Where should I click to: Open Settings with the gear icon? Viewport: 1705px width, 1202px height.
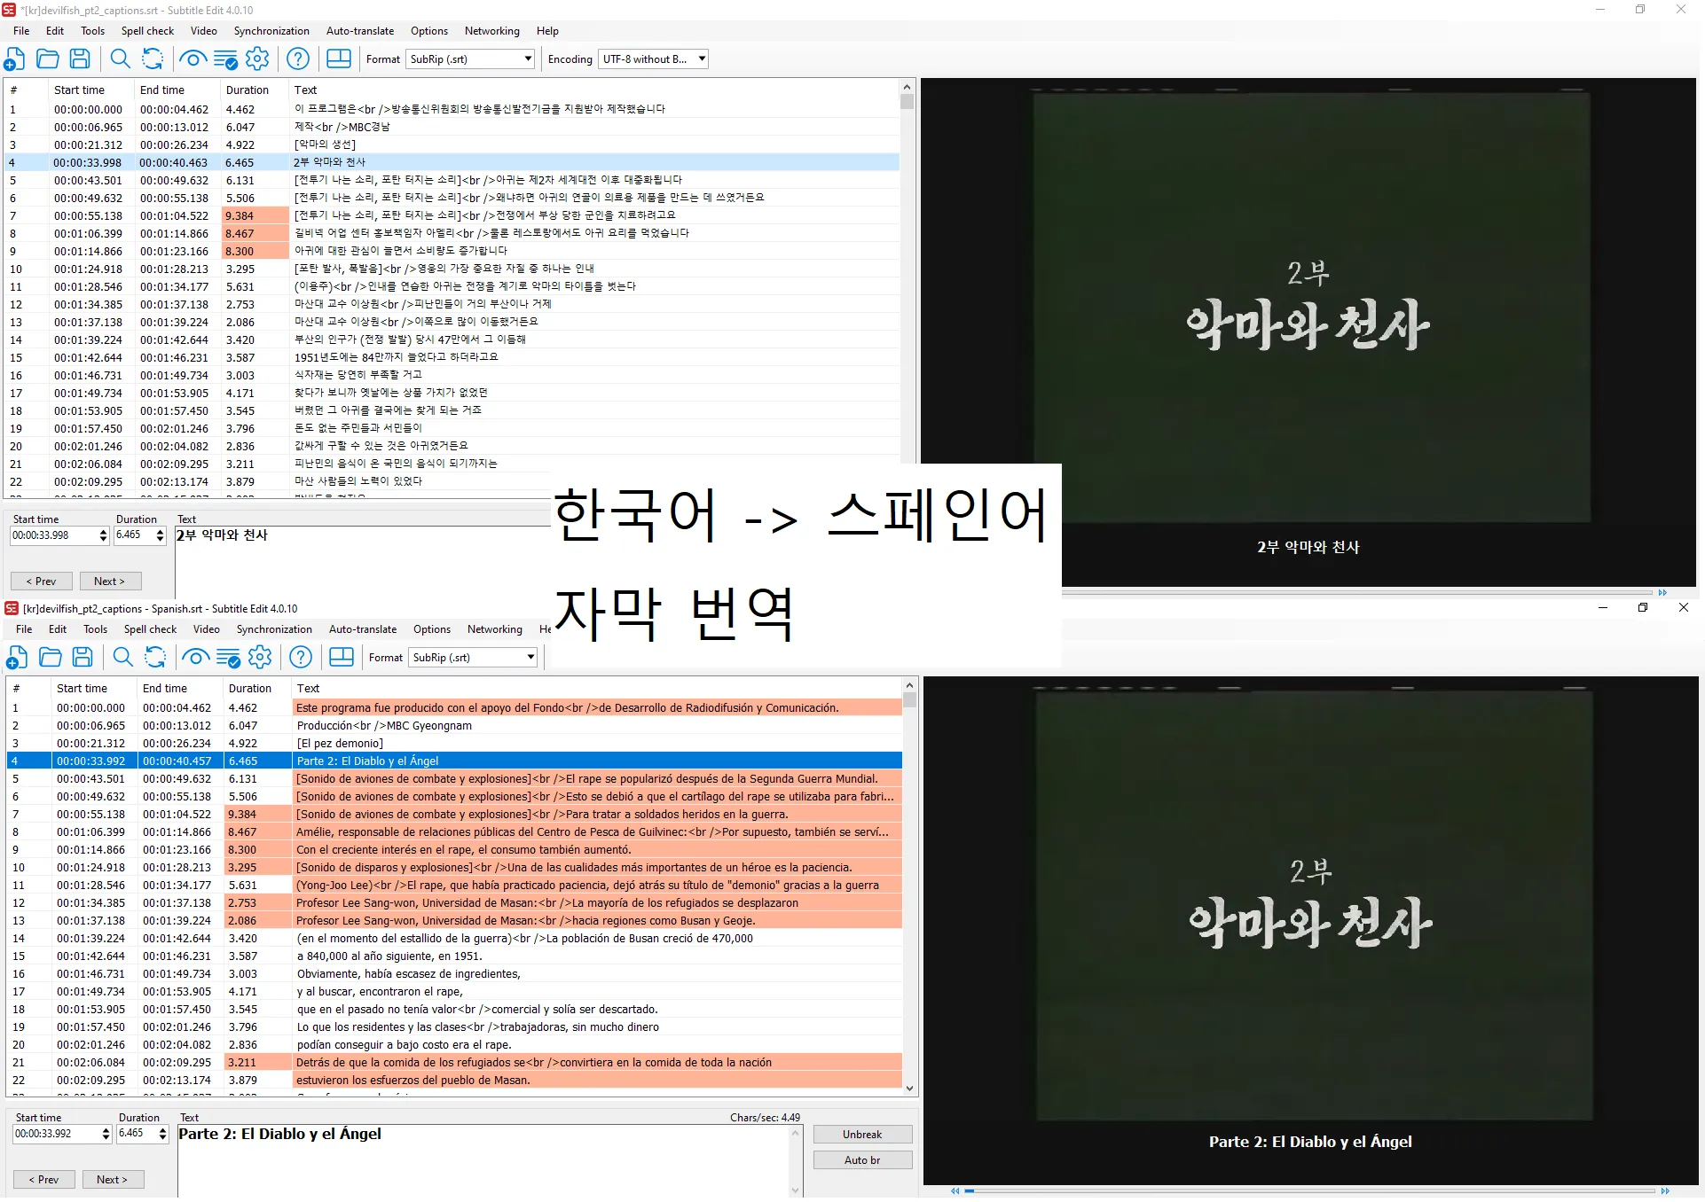click(x=257, y=59)
